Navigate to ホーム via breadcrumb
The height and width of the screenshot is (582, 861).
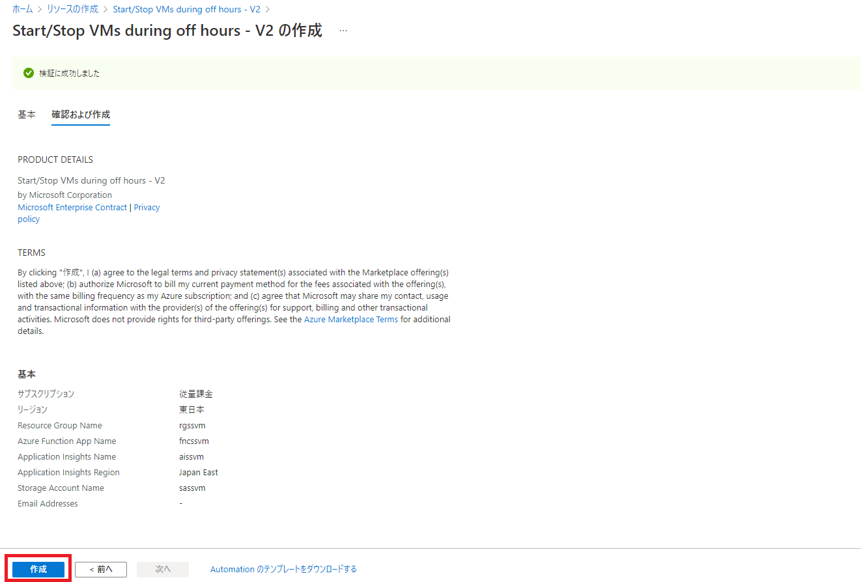tap(22, 9)
